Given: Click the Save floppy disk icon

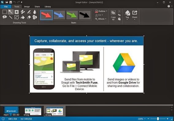Looking at the screenshot, I should (x=11, y=2).
